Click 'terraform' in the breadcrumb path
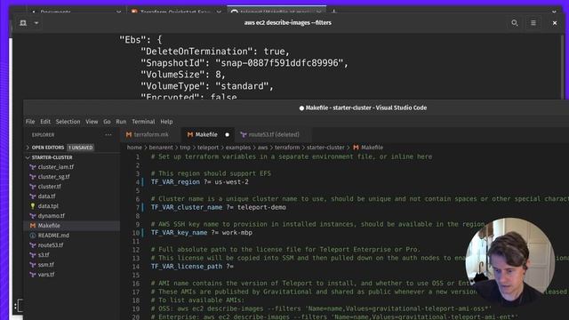Image resolution: width=569 pixels, height=320 pixels. click(287, 148)
